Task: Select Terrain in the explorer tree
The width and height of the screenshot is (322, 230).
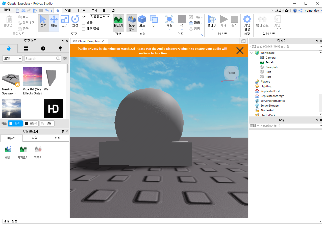Action: (x=270, y=62)
